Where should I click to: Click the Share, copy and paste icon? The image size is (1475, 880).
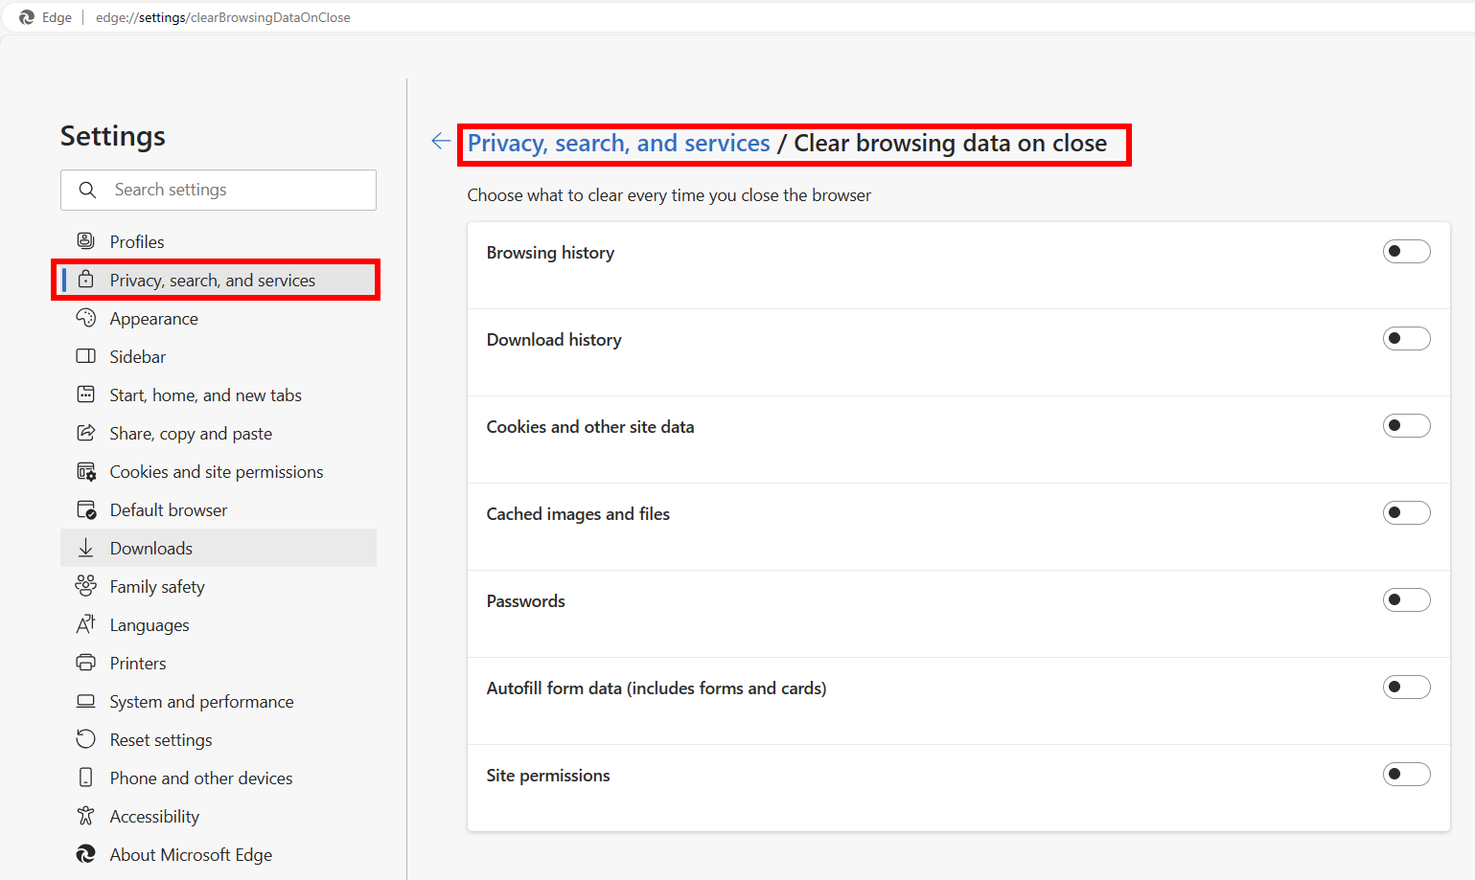(86, 433)
